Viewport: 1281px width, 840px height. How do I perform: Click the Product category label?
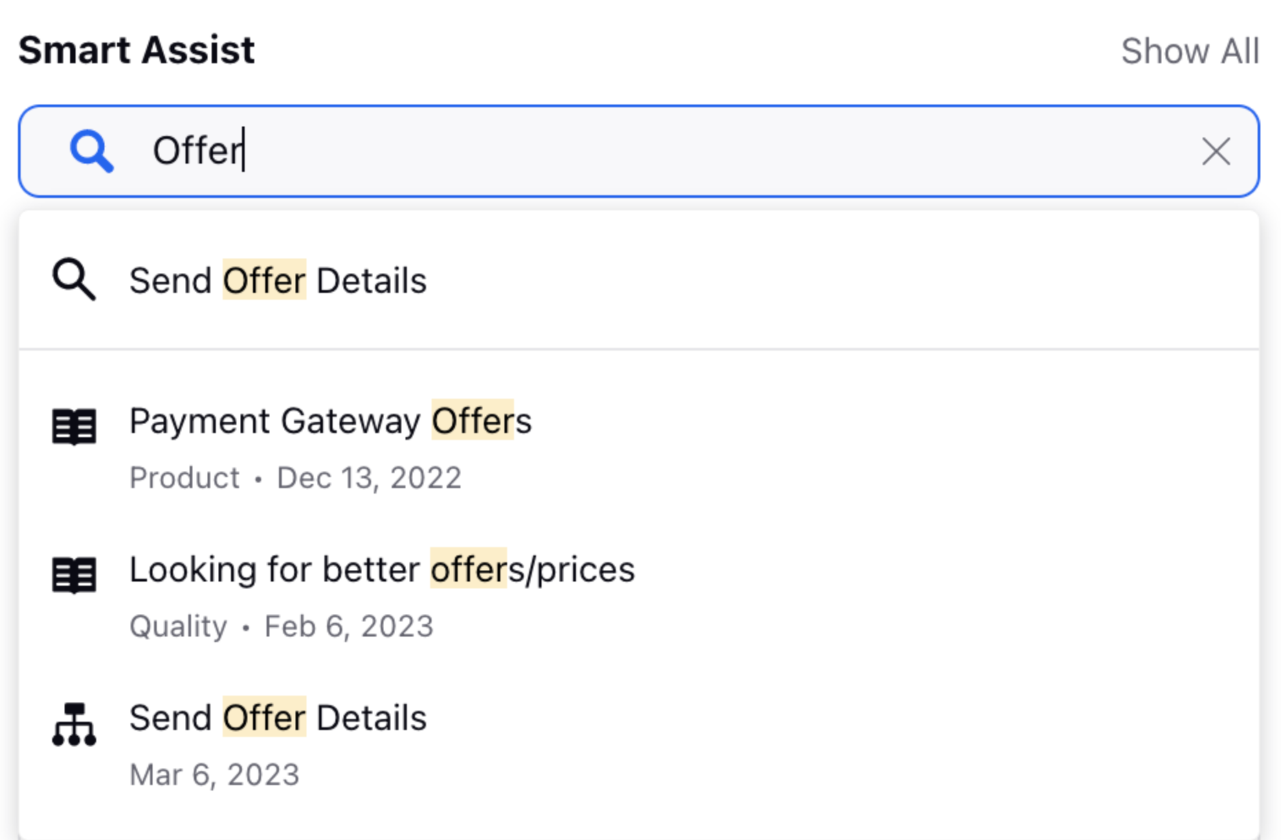[x=184, y=478]
